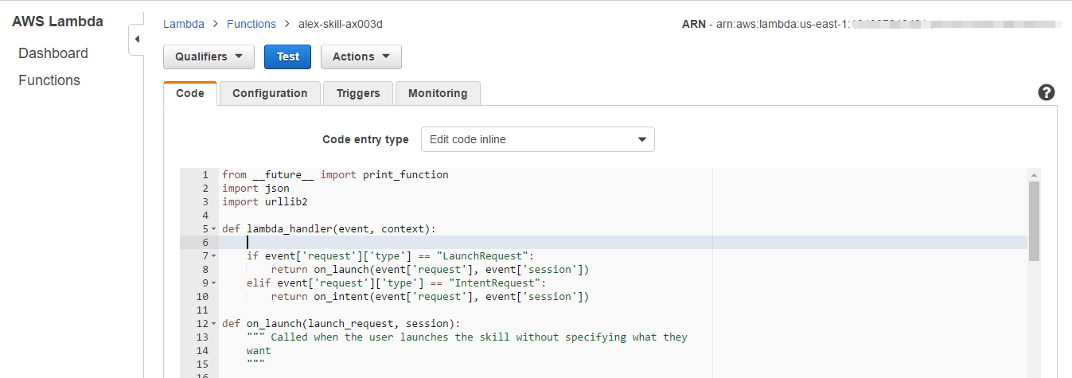
Task: Expand the Code entry type dropdown
Action: (x=537, y=139)
